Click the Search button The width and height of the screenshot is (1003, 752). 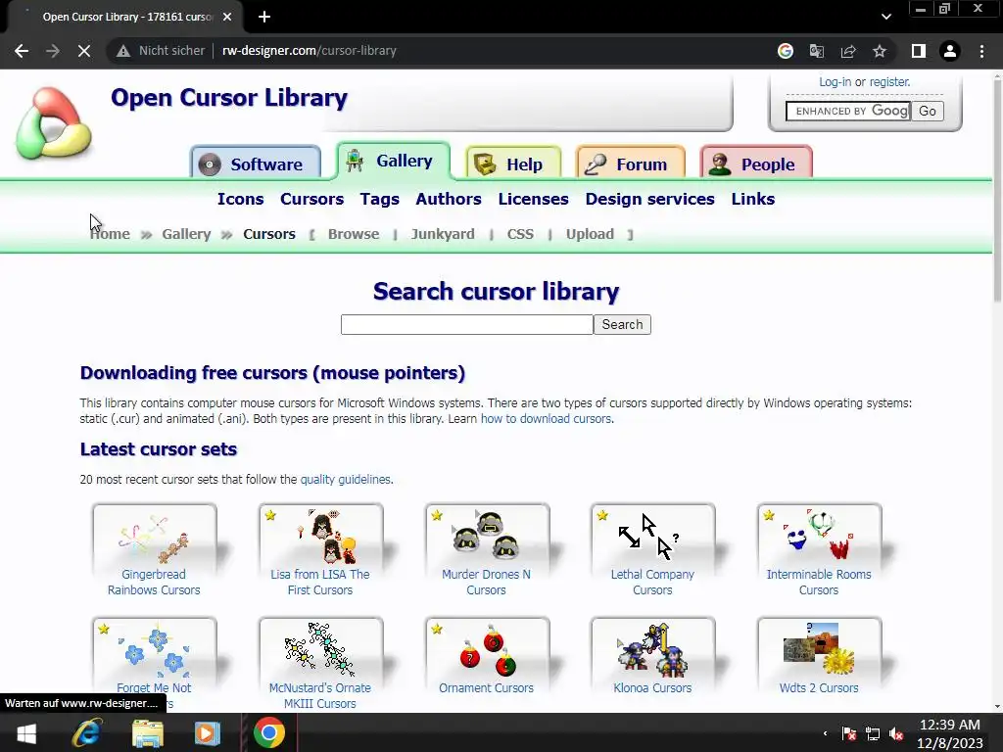pyautogui.click(x=622, y=325)
